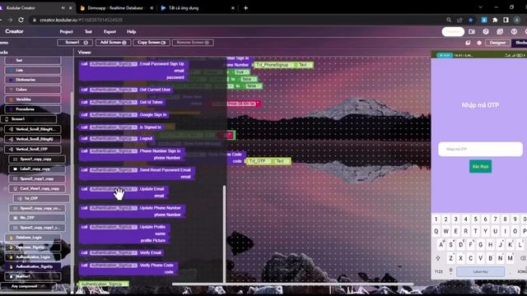Click the Add Screen button

114,43
